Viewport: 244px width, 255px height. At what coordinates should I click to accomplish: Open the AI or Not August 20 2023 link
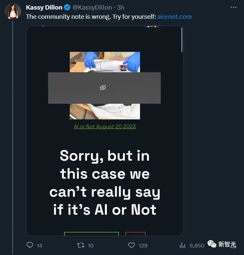tap(105, 127)
